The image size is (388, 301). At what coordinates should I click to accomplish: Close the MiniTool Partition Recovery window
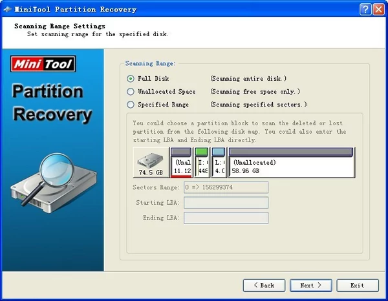378,10
